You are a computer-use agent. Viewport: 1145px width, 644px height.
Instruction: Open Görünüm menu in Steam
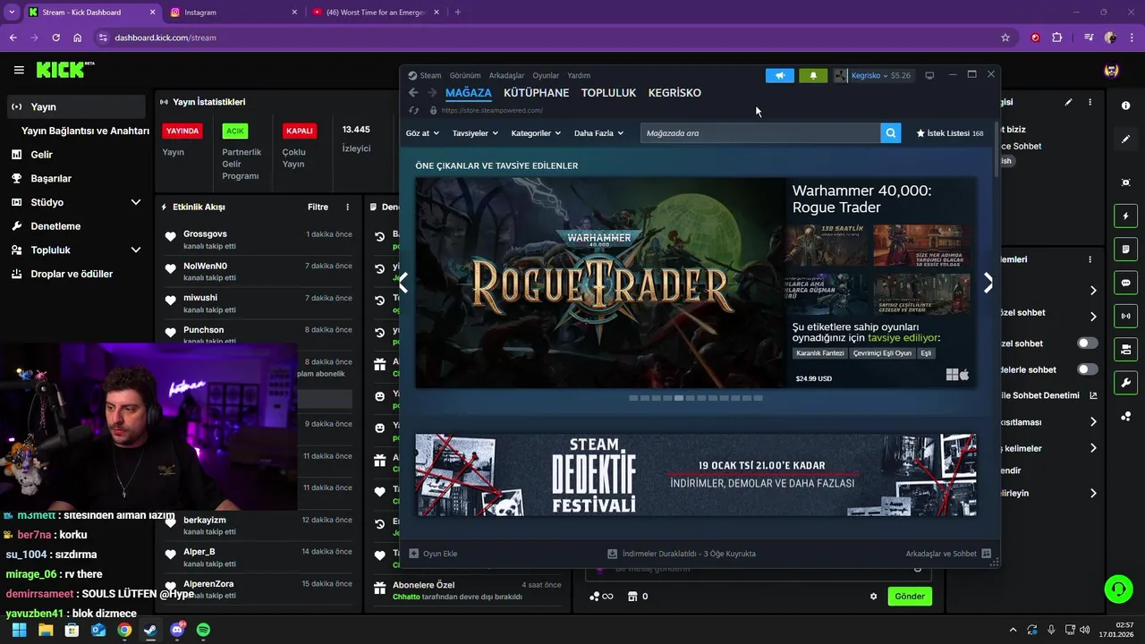point(465,75)
